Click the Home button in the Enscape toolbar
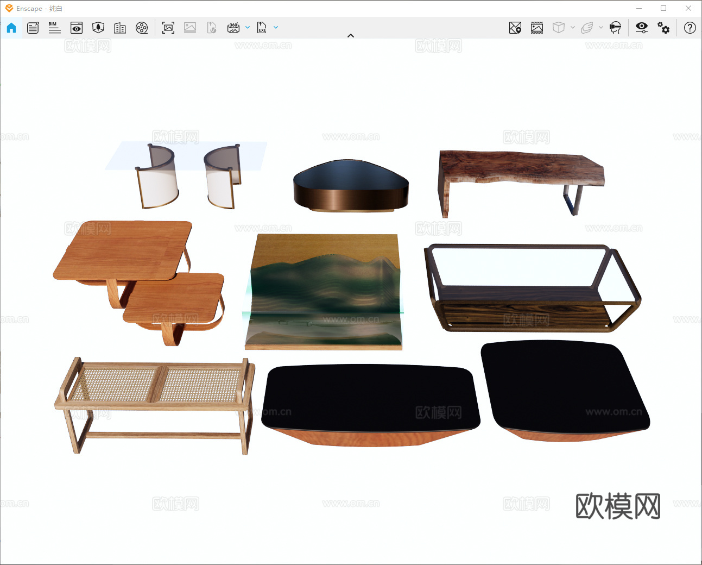702x565 pixels. 11,28
